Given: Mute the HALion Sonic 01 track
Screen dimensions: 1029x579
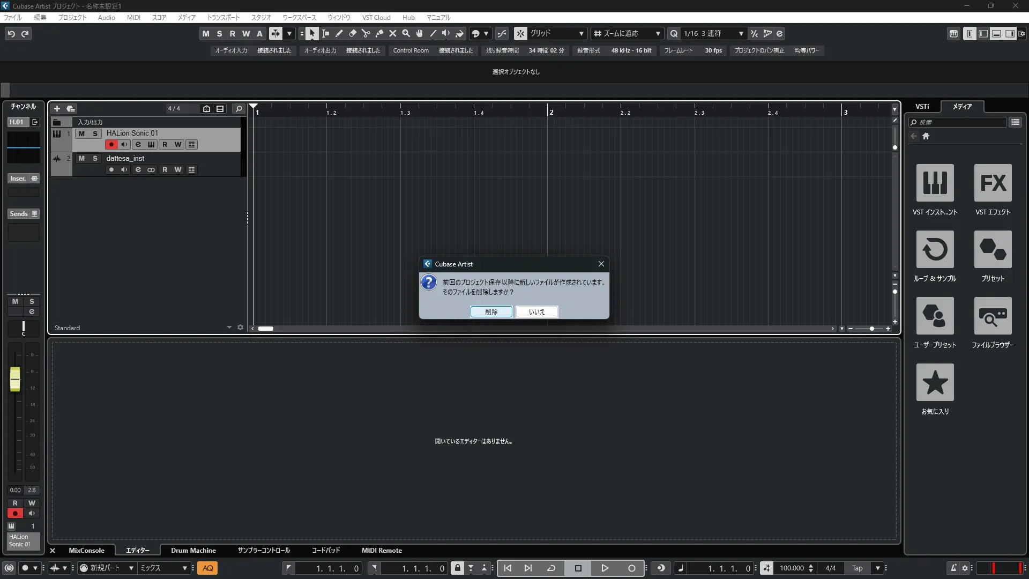Looking at the screenshot, I should pyautogui.click(x=81, y=133).
